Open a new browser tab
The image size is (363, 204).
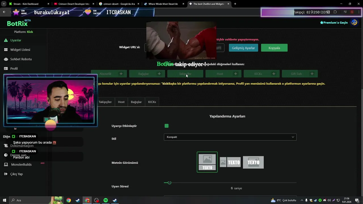click(x=235, y=4)
